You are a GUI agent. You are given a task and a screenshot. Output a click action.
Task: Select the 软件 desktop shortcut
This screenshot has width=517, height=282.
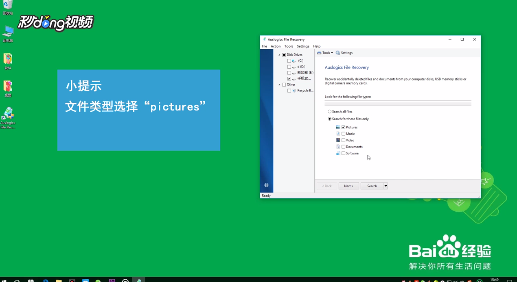8,61
